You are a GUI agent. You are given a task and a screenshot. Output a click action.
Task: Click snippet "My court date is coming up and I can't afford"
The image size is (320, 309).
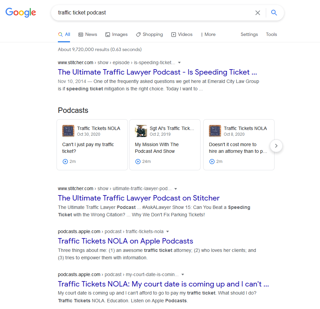point(157,297)
